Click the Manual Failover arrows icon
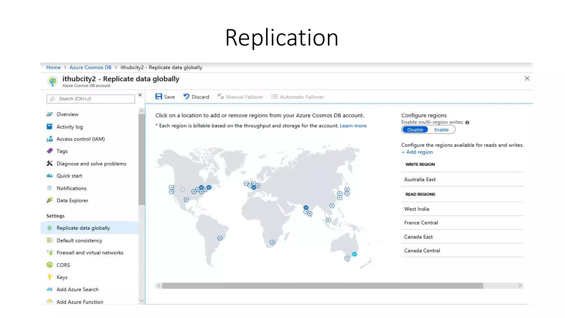The image size is (565, 318). pos(220,96)
